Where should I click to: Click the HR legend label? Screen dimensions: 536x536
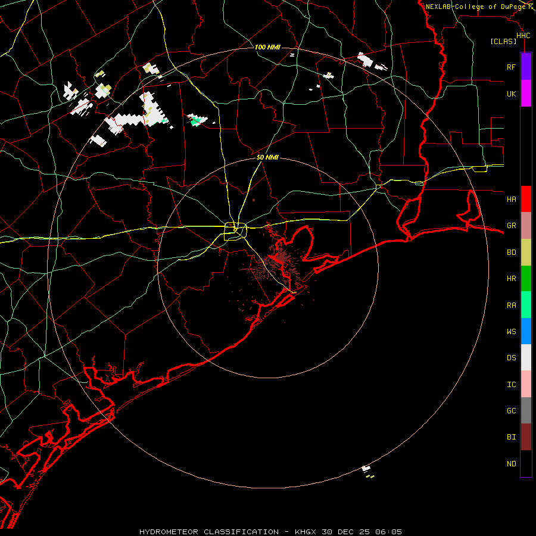(x=511, y=279)
